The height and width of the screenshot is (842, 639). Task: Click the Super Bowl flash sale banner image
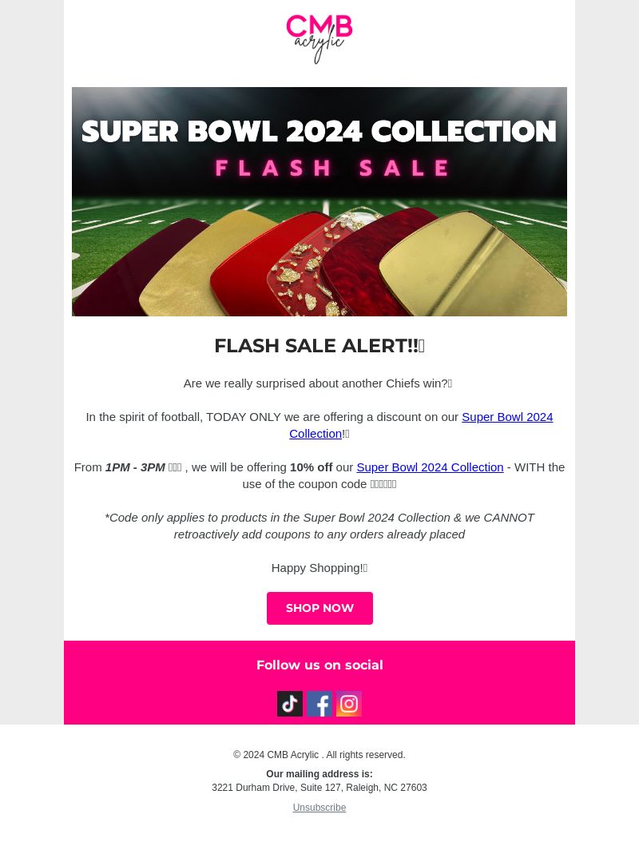point(319,201)
